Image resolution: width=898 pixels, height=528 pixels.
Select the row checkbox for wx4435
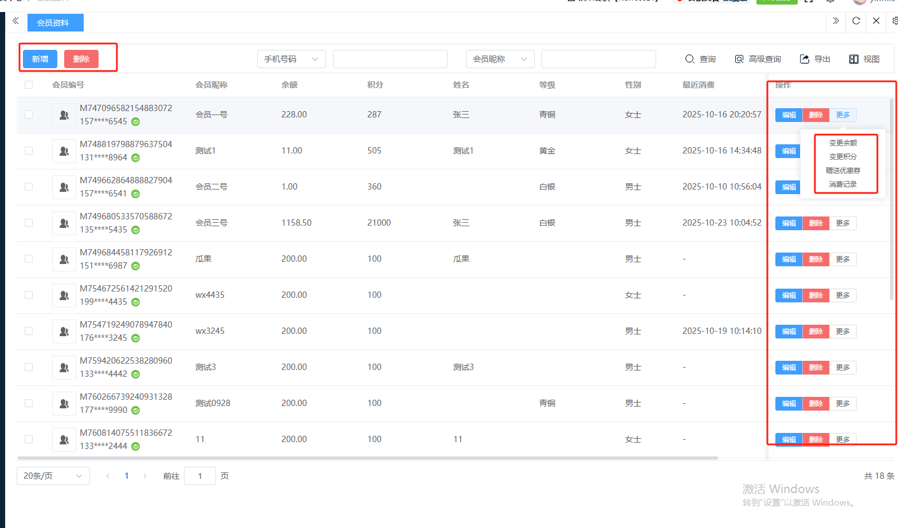29,295
